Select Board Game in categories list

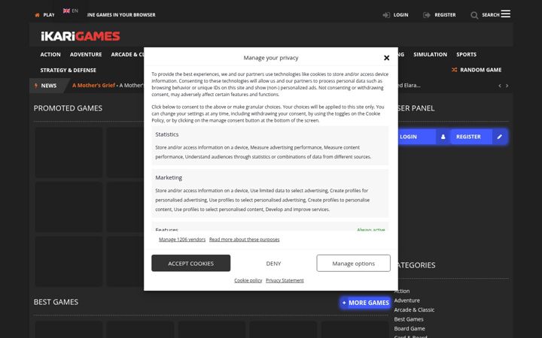click(x=410, y=328)
